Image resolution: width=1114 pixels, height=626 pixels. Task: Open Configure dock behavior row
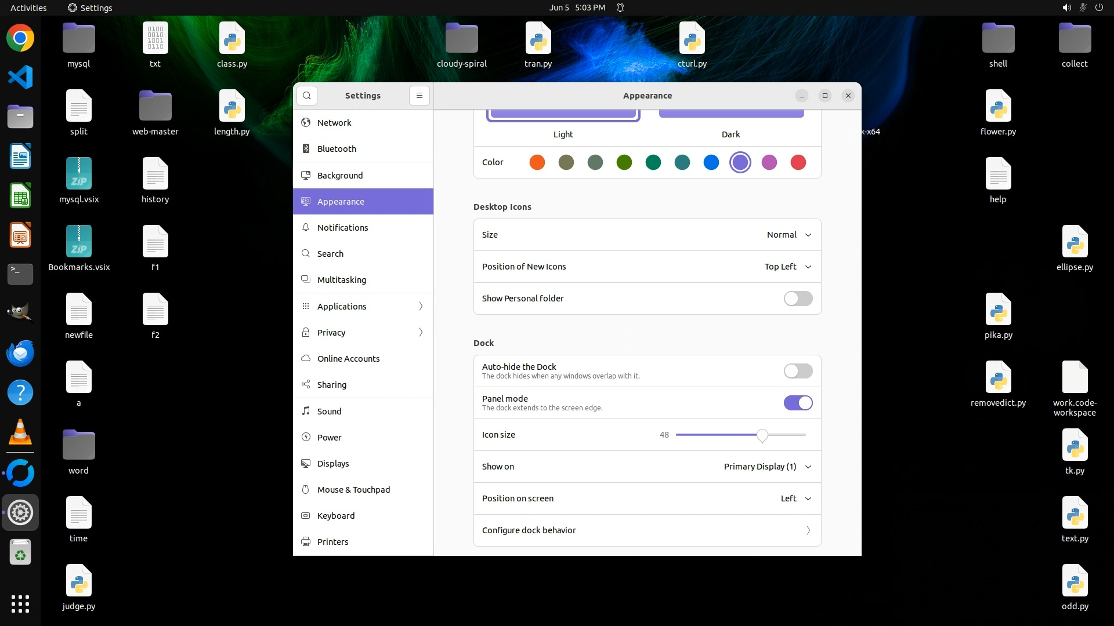(647, 530)
